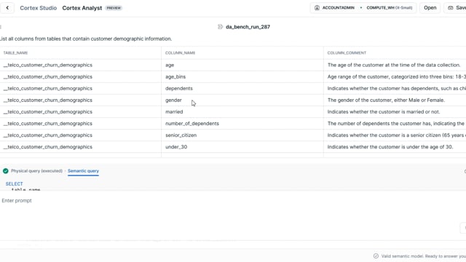The image size is (466, 262).
Task: Click the valid semantic model check icon
Action: (376, 256)
